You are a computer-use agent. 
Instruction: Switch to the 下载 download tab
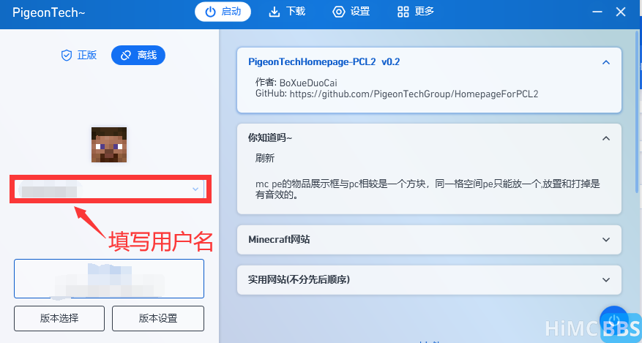[x=287, y=12]
